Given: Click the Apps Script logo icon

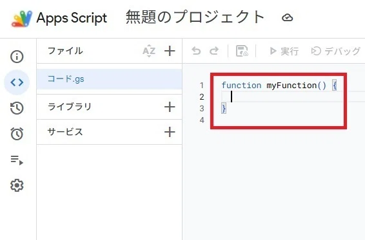Looking at the screenshot, I should tap(22, 19).
